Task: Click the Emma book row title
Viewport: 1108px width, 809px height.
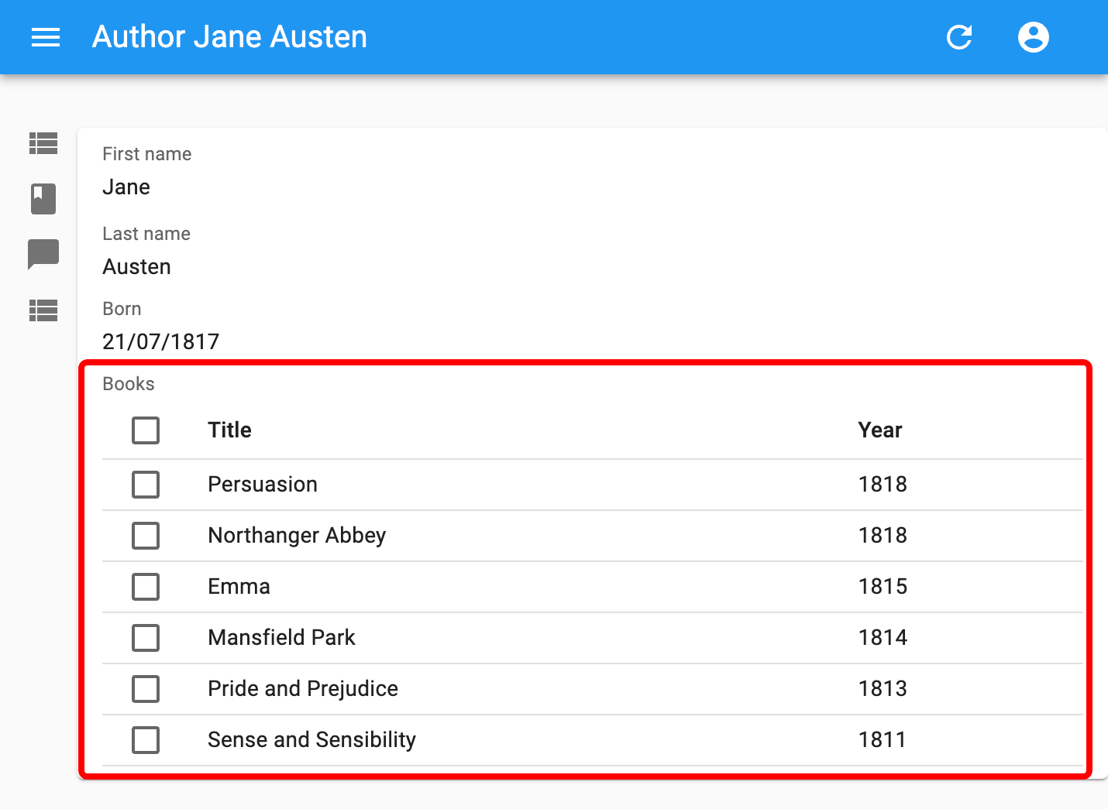Action: coord(239,587)
